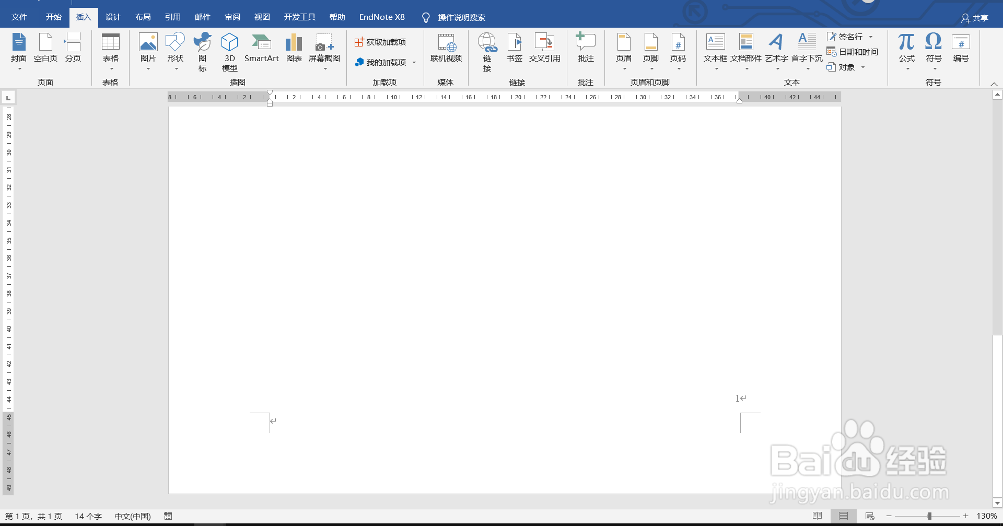The image size is (1003, 526).
Task: Click language indicator 中文(中国)
Action: pyautogui.click(x=133, y=516)
